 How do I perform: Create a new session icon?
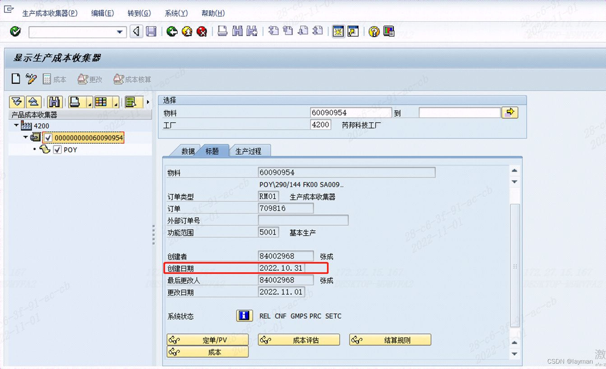pos(338,31)
